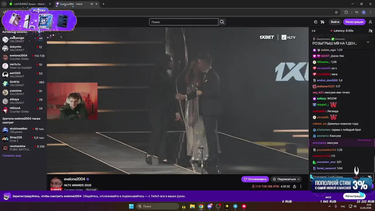Open stream more options three dots
This screenshot has width=375, height=211.
tap(301, 186)
